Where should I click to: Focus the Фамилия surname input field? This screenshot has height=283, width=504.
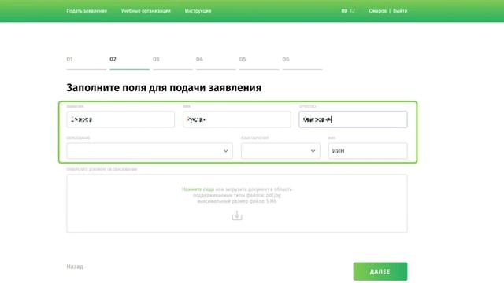coord(120,119)
